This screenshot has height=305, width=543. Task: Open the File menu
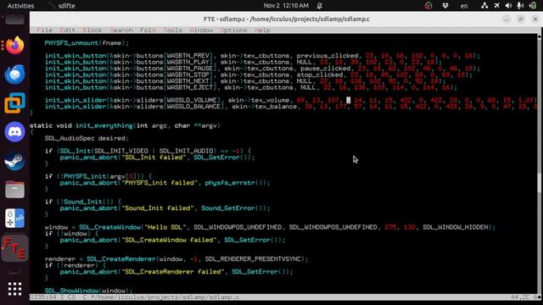[45, 30]
